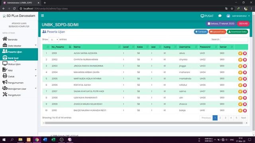Screen dimensions: 255x143
Task: Delete row for ULIN NUHA RAHMAWATI
Action: pyautogui.click(x=245, y=98)
